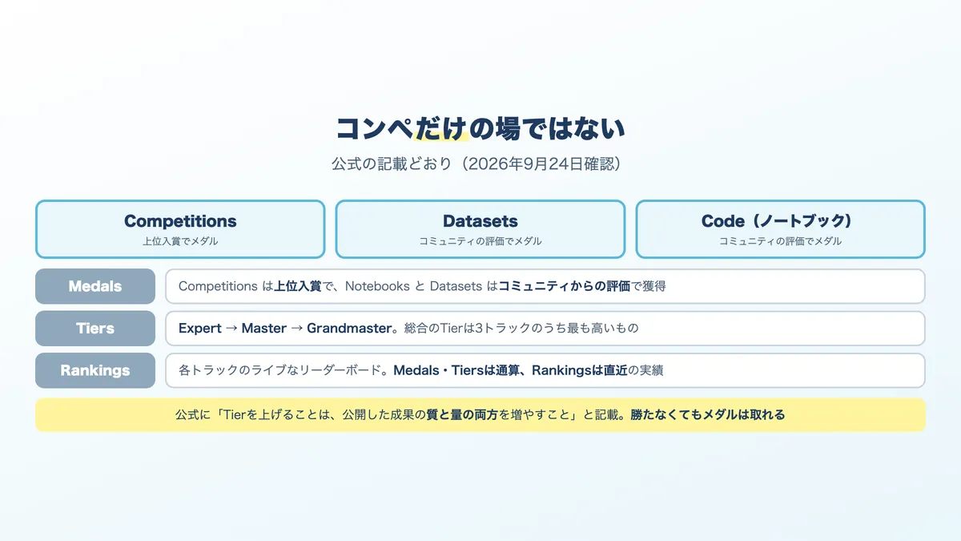Click 'コミュニティの評価でメダル' under Code
Screen dimensions: 961x541
[780, 241]
